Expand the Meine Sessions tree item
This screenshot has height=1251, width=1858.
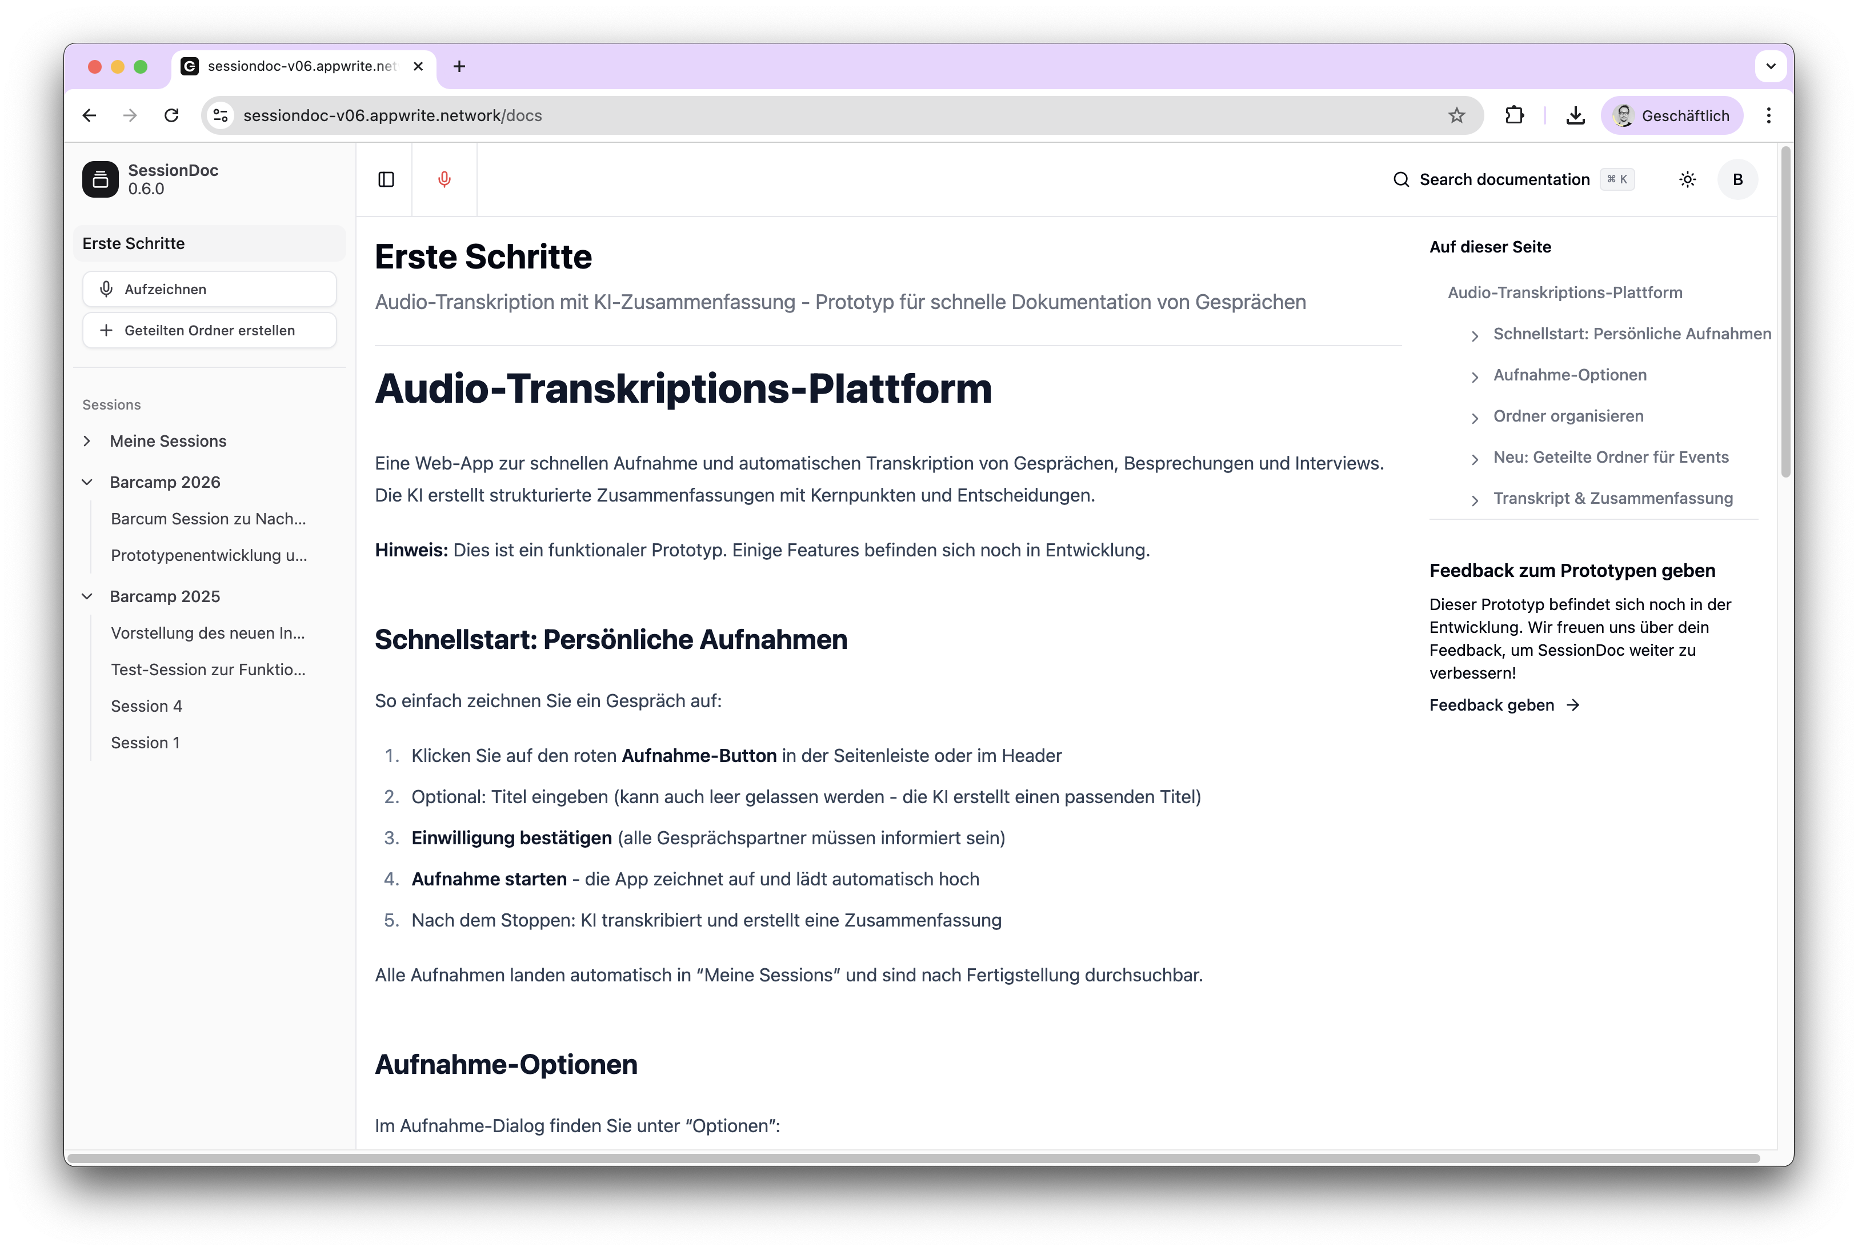point(88,440)
